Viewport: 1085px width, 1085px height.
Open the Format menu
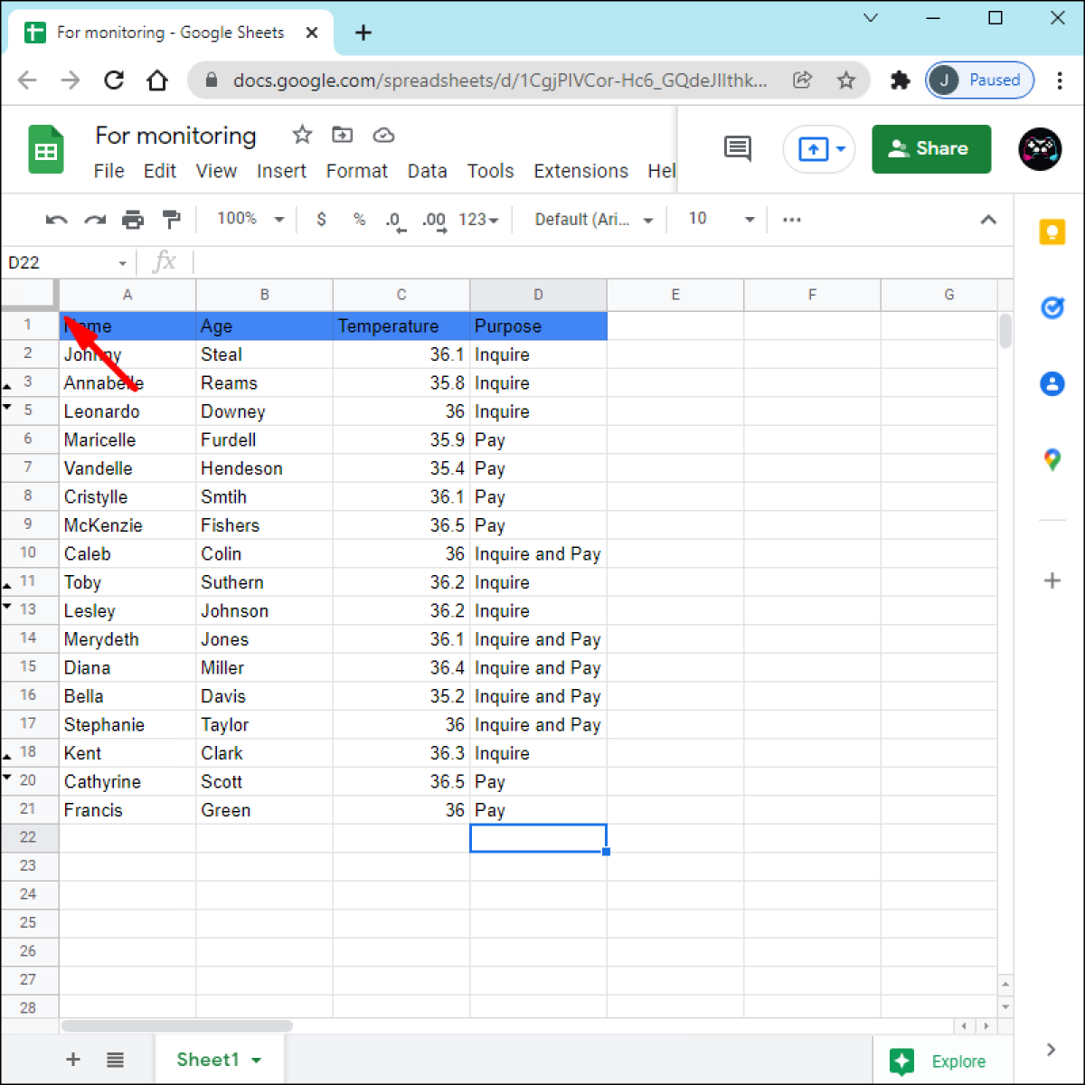(x=356, y=171)
